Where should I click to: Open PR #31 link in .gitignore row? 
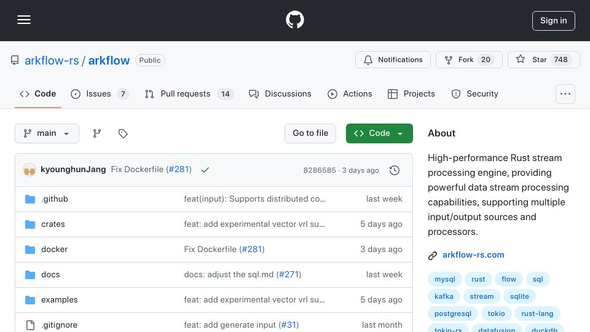(289, 325)
